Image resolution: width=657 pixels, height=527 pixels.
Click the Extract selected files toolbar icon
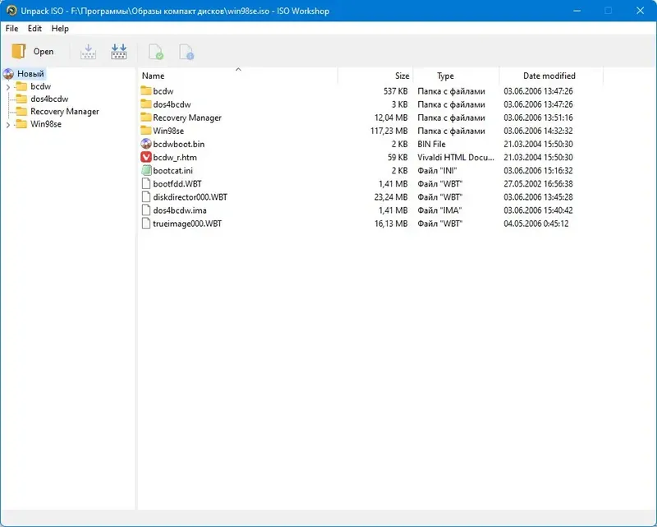click(x=88, y=52)
